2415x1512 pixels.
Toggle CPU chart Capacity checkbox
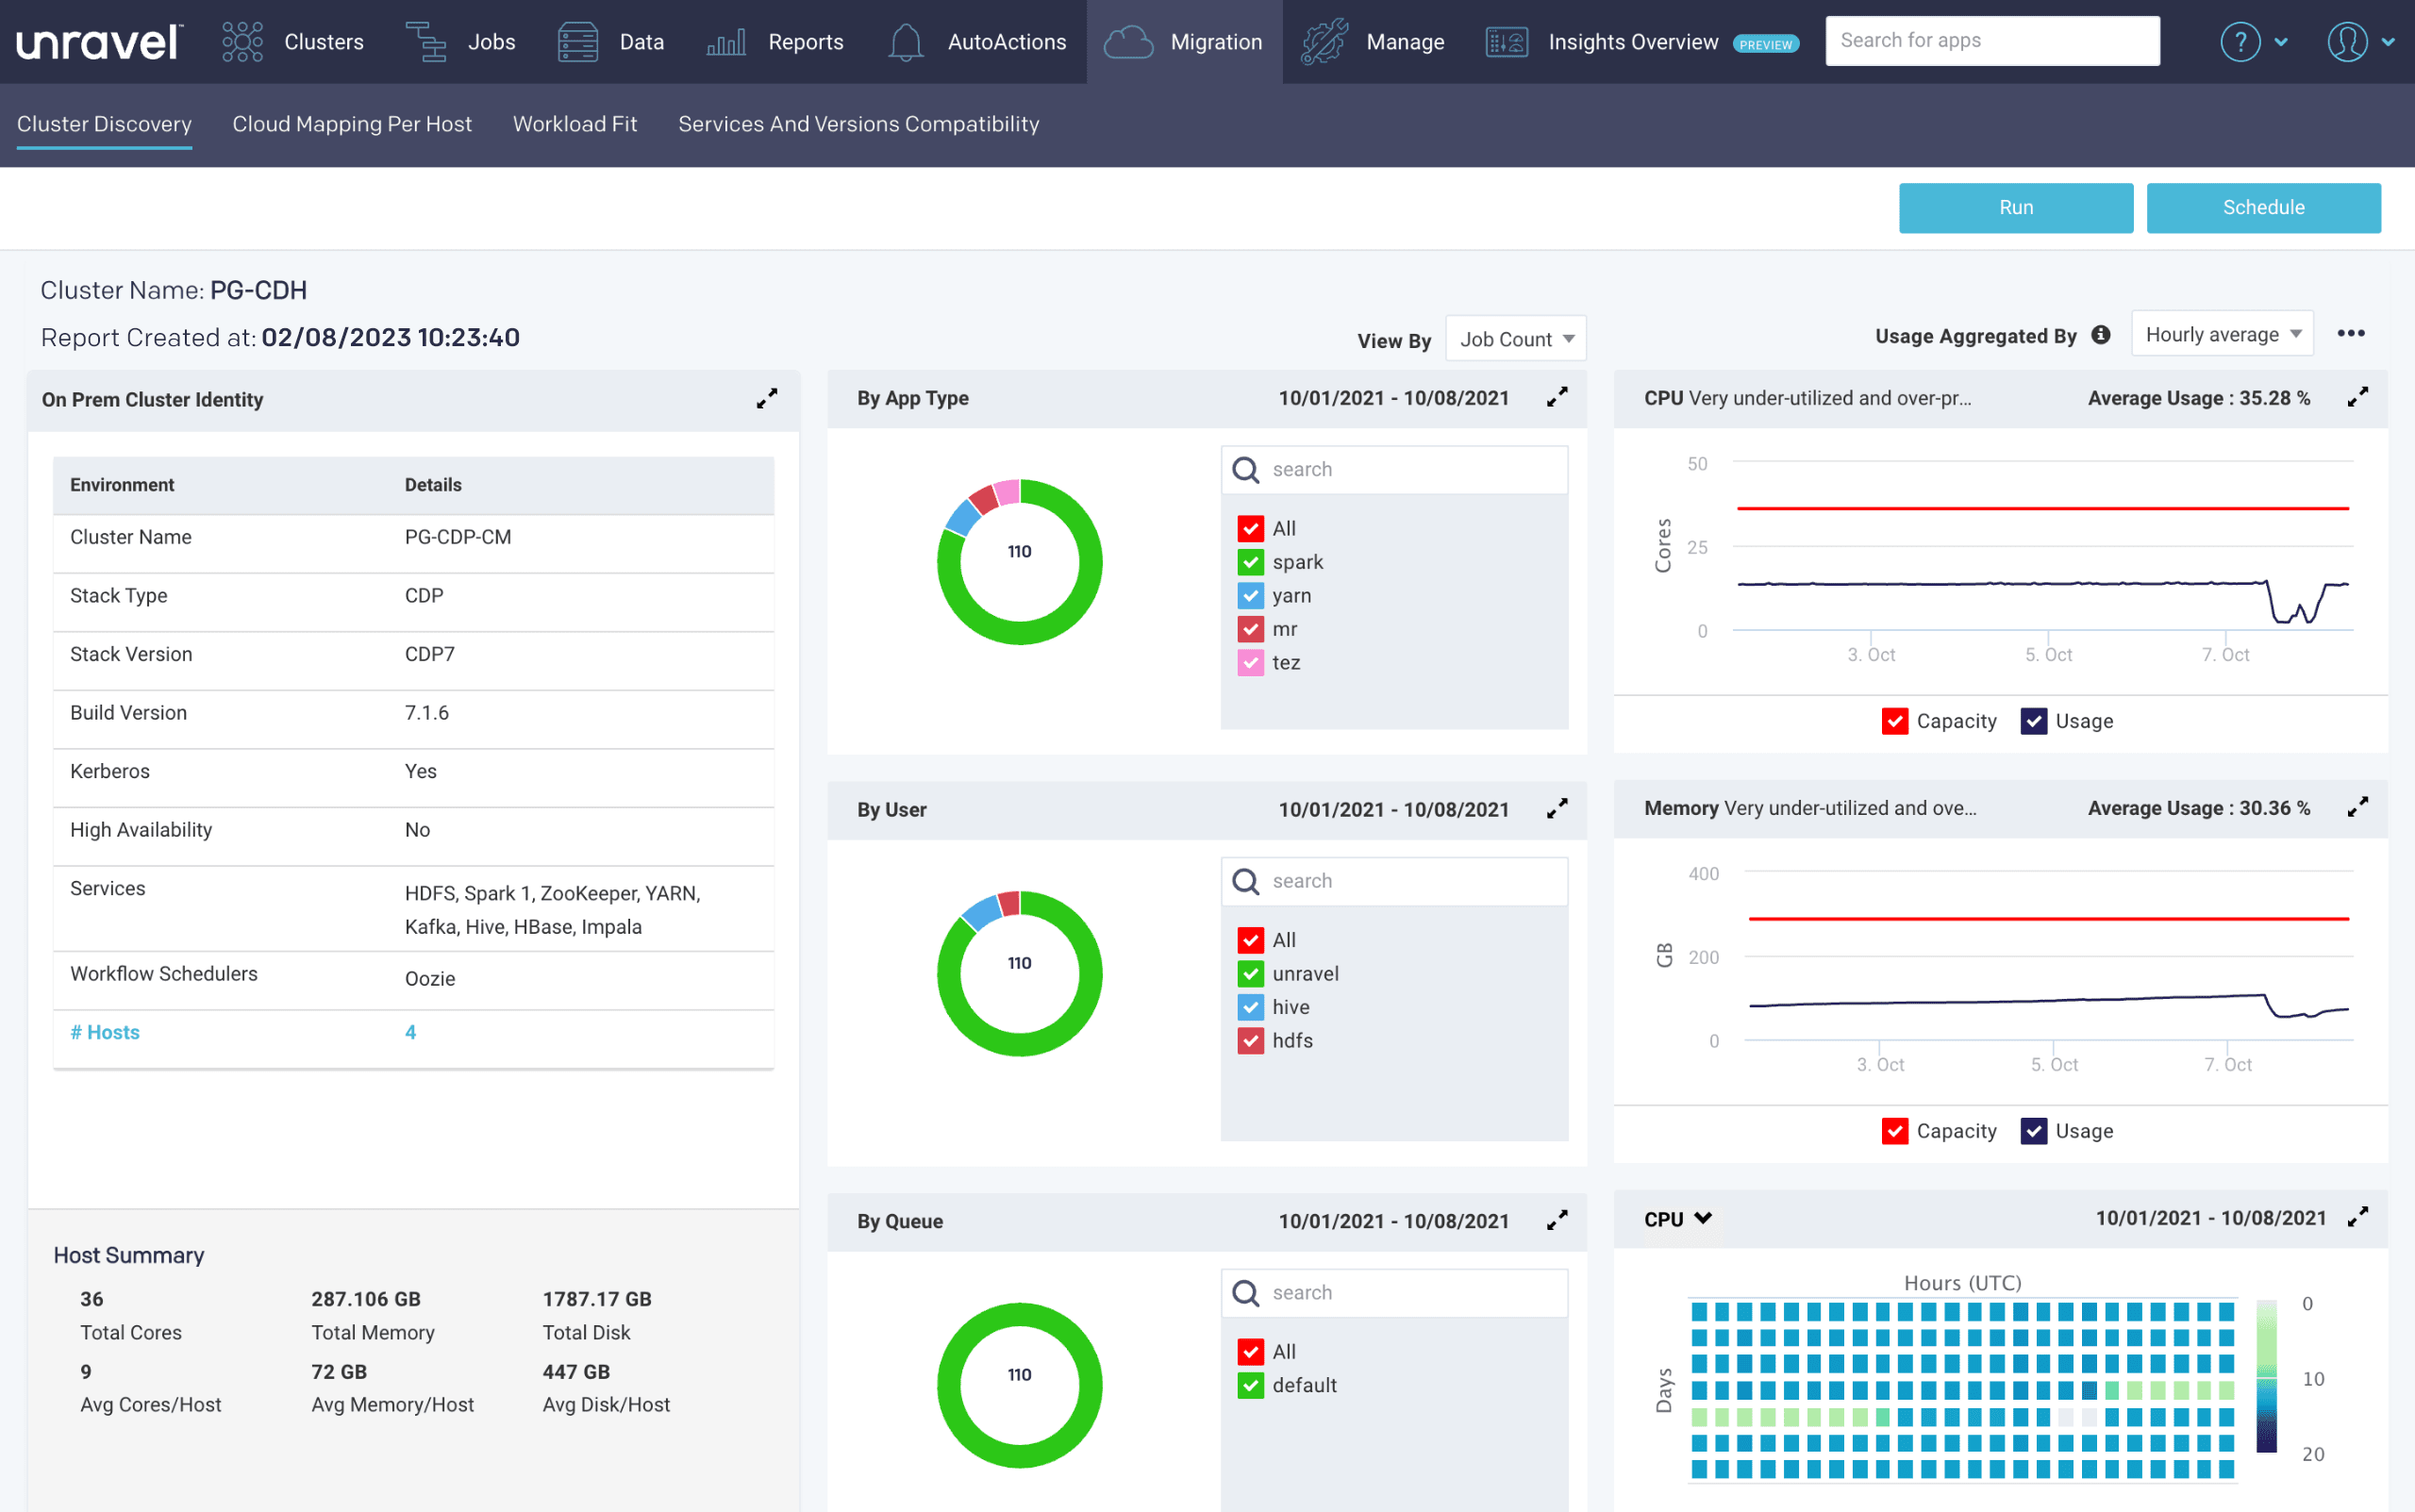(1895, 721)
